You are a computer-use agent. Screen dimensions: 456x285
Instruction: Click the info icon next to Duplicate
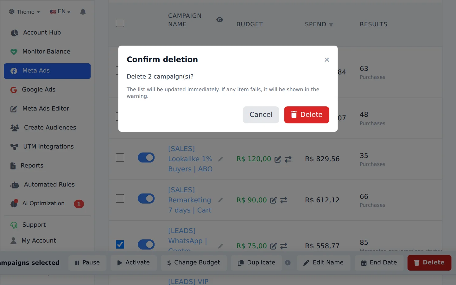pyautogui.click(x=288, y=263)
